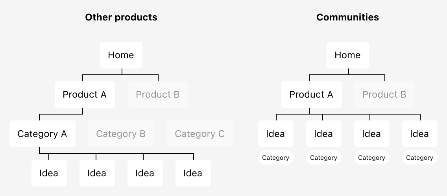Select greyed-out Product B in Communities tree

coord(384,94)
